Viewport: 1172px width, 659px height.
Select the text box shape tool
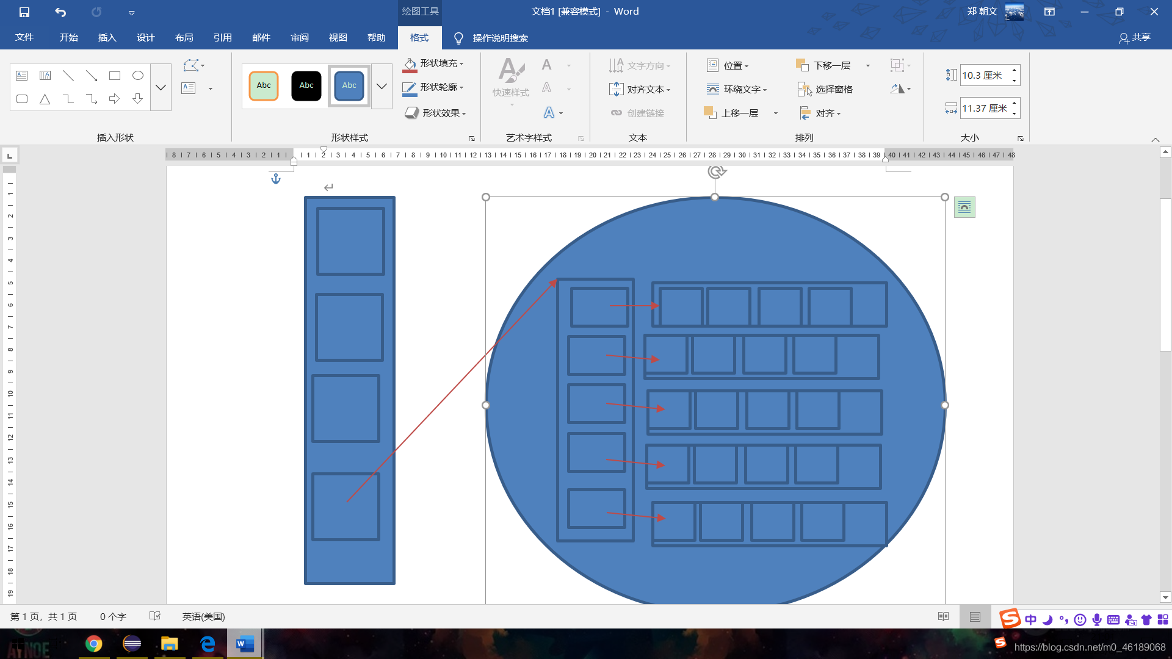point(22,76)
